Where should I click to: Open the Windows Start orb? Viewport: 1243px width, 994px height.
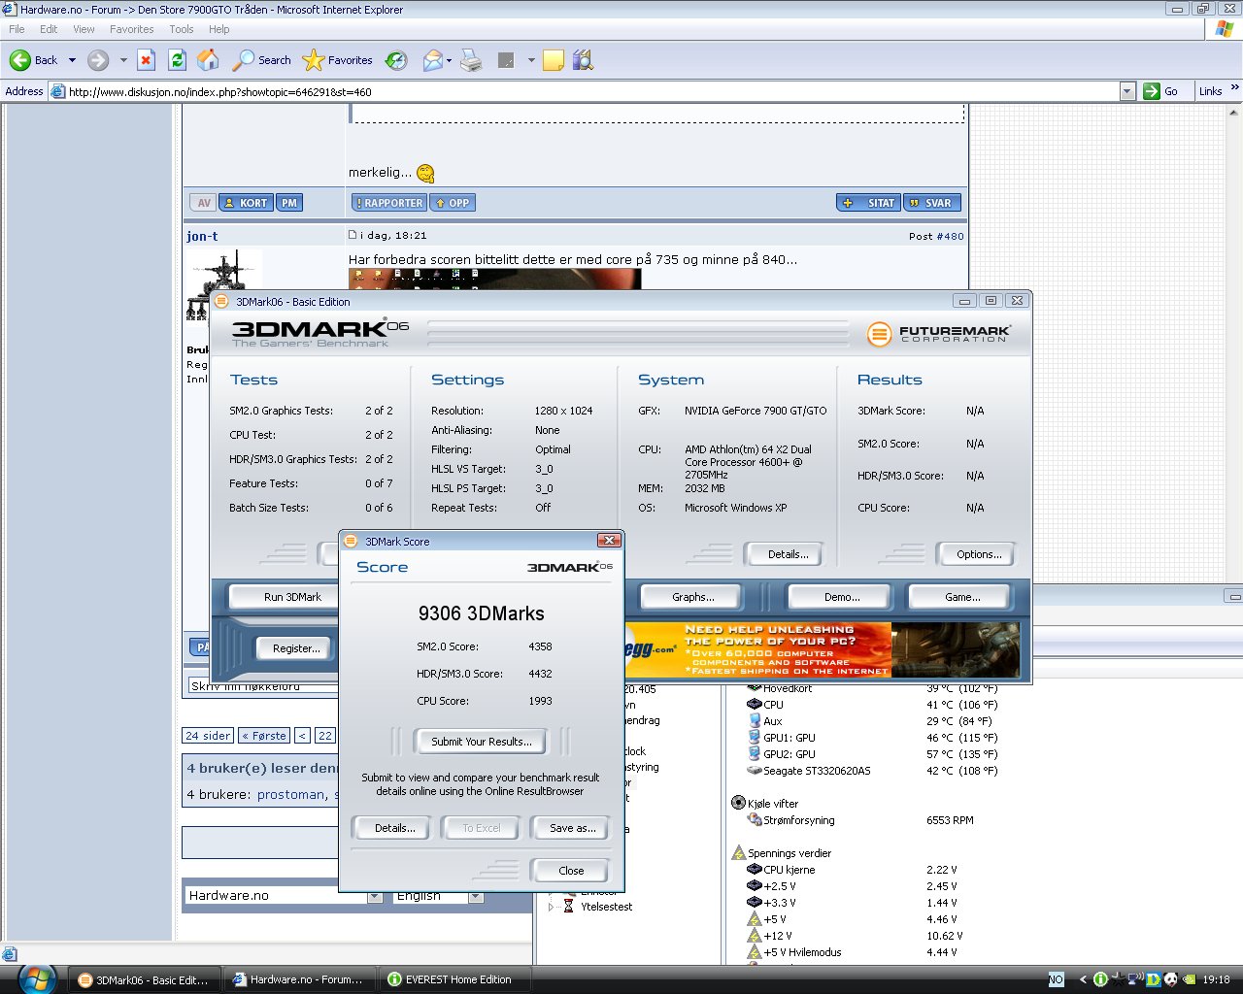(x=37, y=978)
